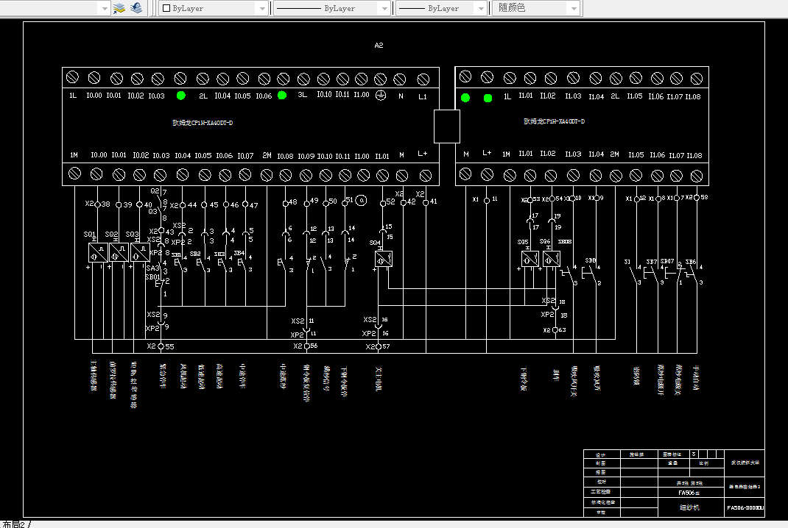Select the green indicator beside I0.03
Viewport: 788px width, 528px height.
[181, 96]
